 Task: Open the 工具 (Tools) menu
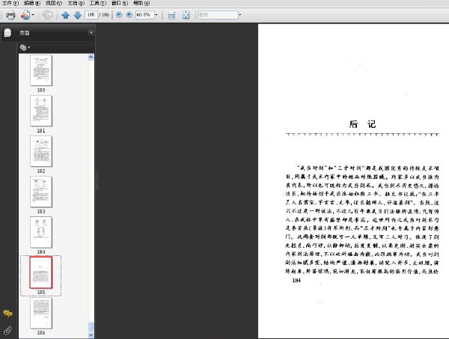pos(98,3)
